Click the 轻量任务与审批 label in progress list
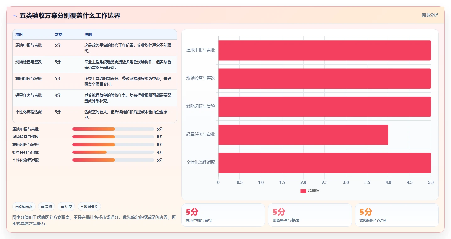451x239 pixels. tap(25, 153)
